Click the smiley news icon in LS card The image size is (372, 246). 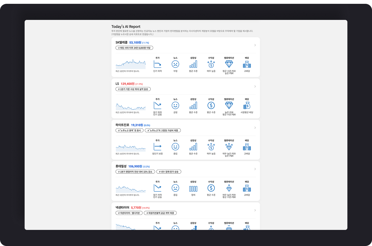tap(175, 106)
